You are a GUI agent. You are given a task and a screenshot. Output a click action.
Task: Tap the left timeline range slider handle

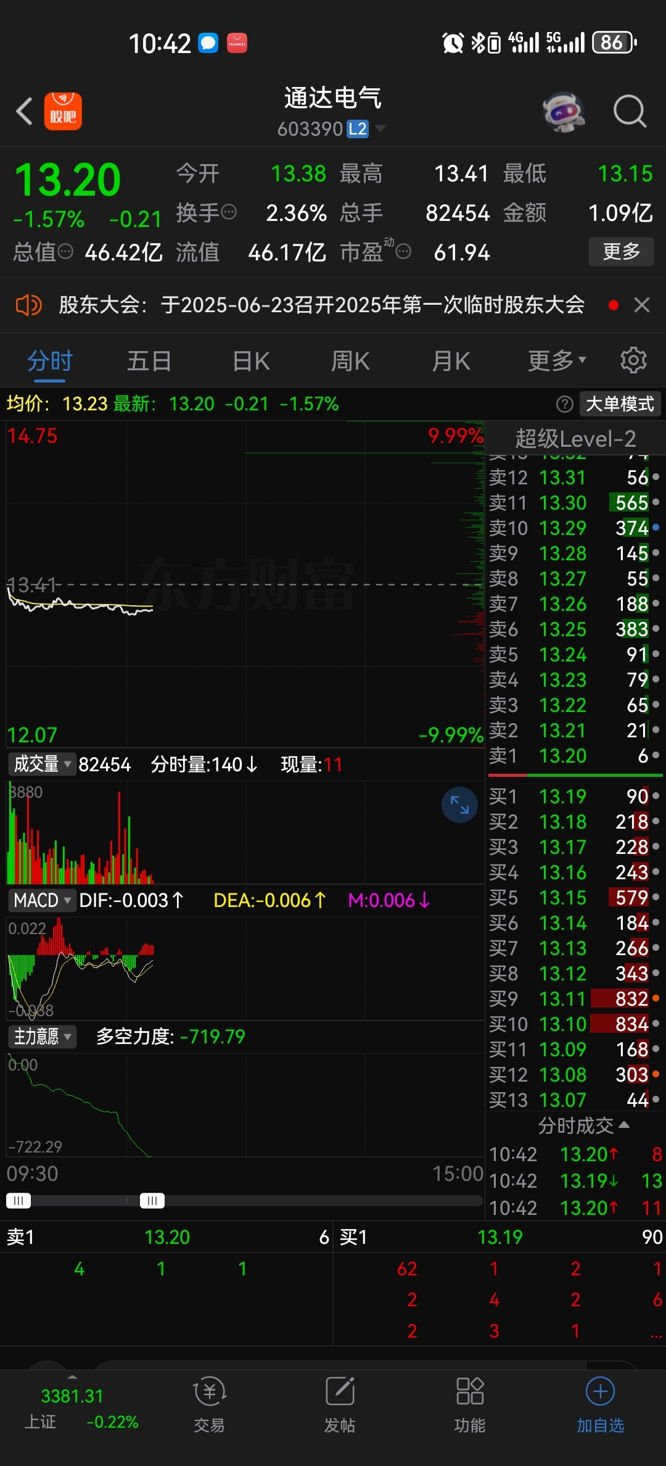click(x=18, y=1200)
